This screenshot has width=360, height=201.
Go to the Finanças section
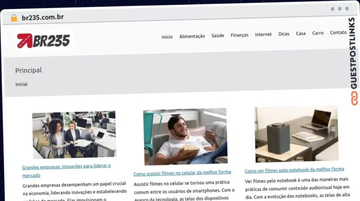click(240, 35)
